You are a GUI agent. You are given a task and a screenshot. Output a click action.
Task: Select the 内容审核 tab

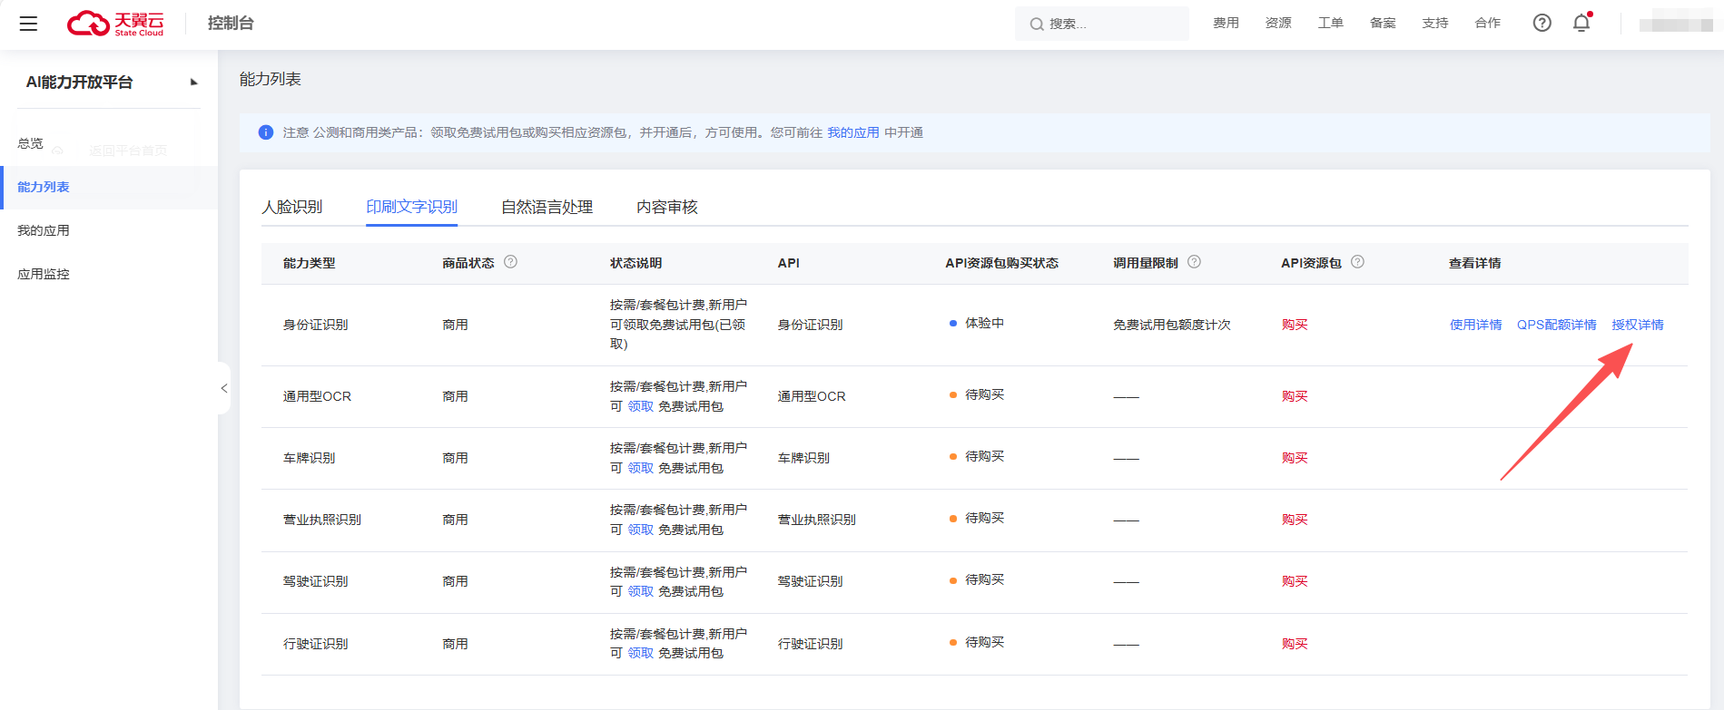click(x=666, y=207)
